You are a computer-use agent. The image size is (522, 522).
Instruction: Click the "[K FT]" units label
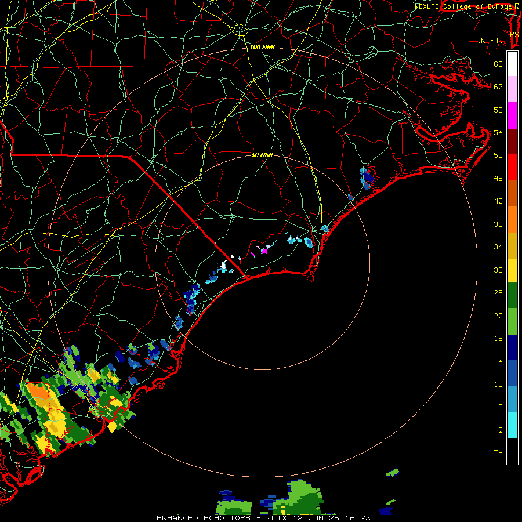tap(491, 40)
